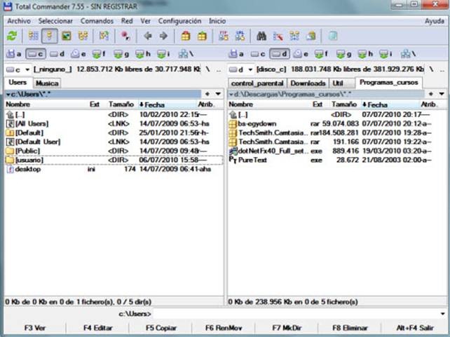Switch to the control_parental tab
Image resolution: width=450 pixels, height=337 pixels.
[257, 83]
